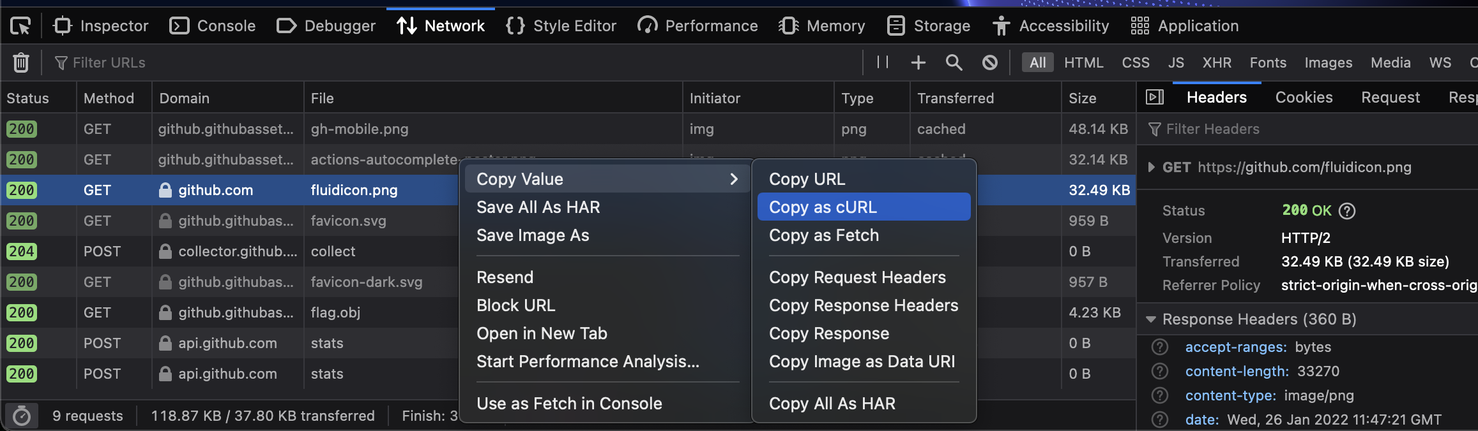Click help icon next to 200 OK

pos(1347,210)
